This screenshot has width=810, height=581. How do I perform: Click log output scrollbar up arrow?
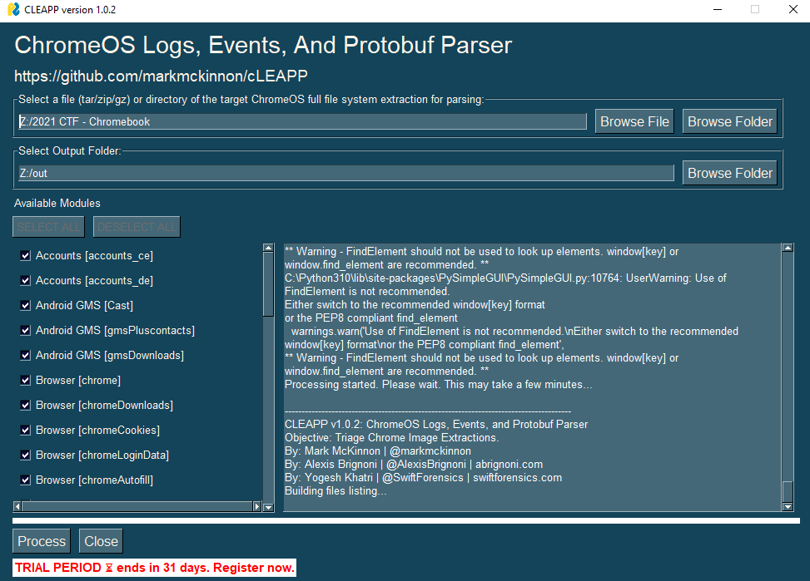click(x=788, y=248)
